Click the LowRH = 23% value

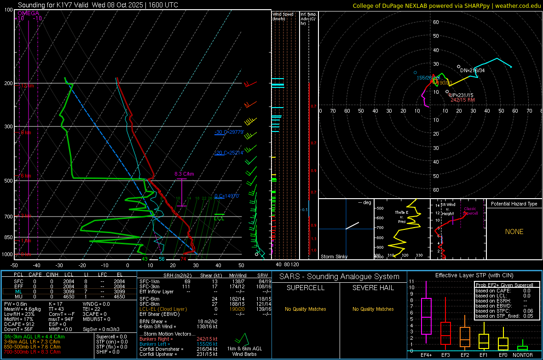click(19, 314)
